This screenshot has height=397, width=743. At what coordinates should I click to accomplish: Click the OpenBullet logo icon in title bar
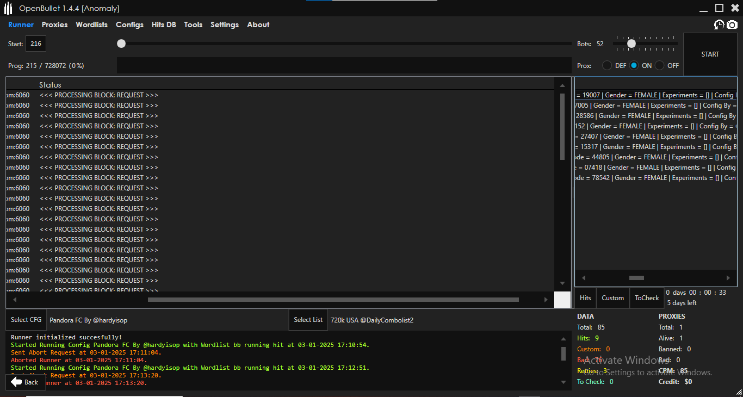pos(8,8)
